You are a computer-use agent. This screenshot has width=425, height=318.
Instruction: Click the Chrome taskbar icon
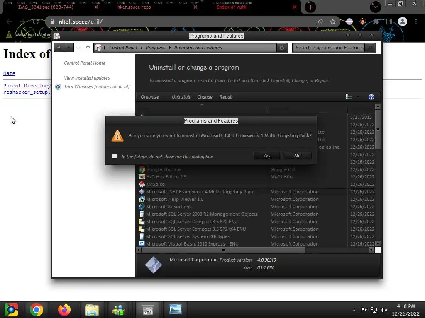(37, 310)
